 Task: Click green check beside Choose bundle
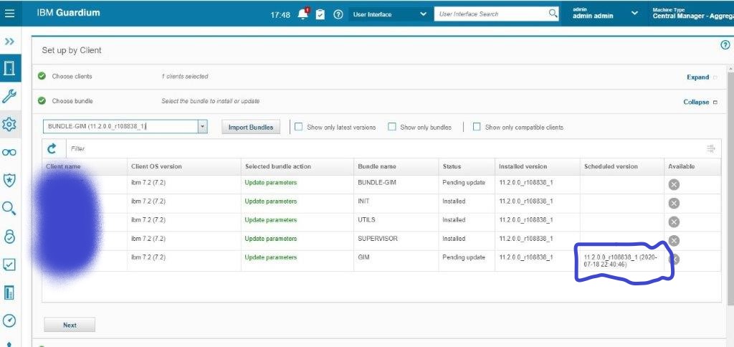click(42, 100)
